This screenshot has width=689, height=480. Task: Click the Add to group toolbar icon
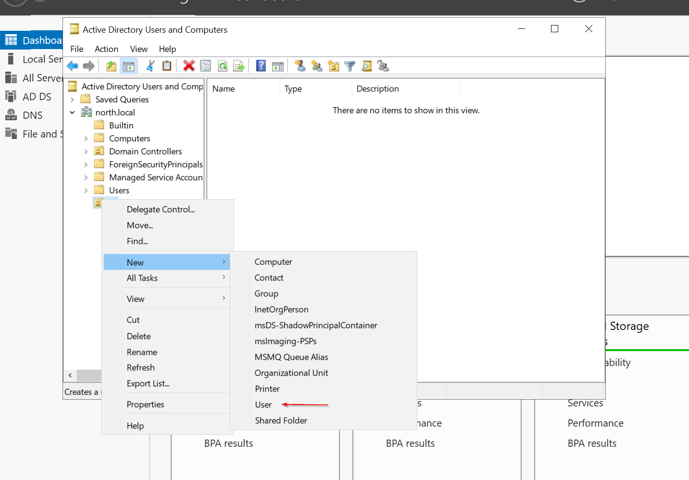click(383, 66)
